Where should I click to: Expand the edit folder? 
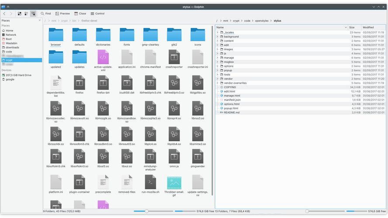click(218, 45)
